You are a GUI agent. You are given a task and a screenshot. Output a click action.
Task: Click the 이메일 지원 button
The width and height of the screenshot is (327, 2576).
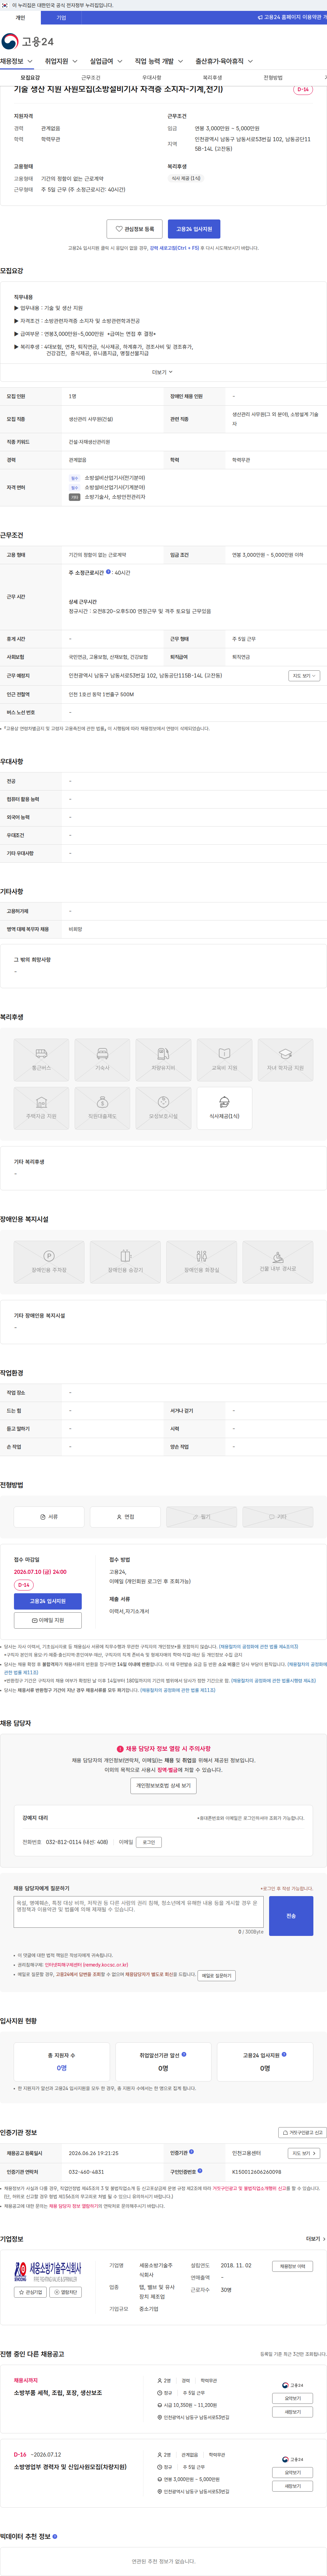pyautogui.click(x=48, y=1620)
